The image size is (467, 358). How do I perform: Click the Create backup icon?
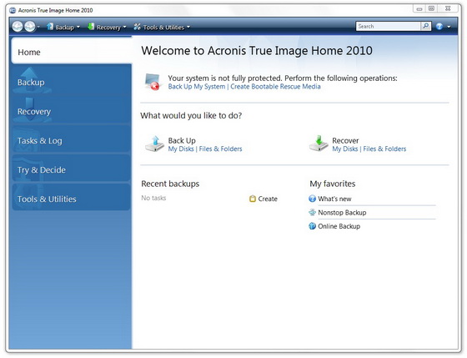click(253, 199)
